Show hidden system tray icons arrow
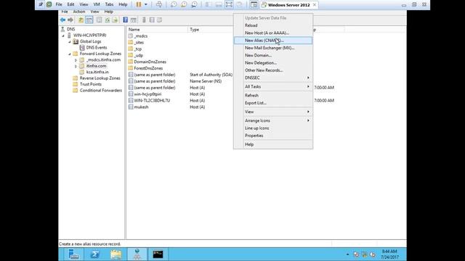This screenshot has width=465, height=261. coord(347,254)
